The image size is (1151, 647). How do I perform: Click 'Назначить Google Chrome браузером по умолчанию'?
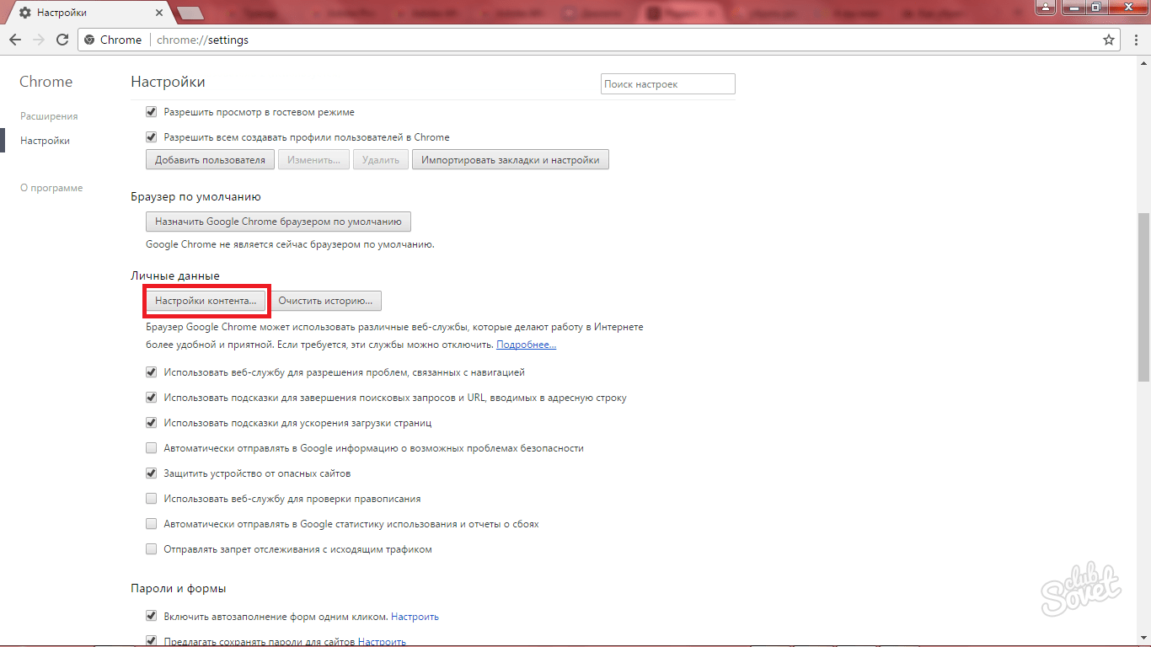[278, 222]
